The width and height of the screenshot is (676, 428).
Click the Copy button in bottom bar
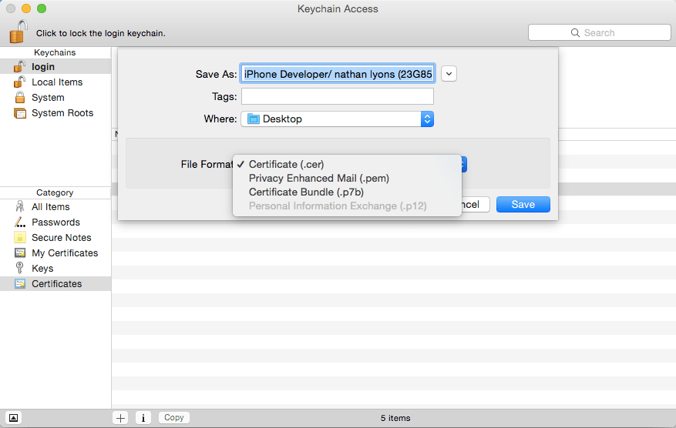coord(173,417)
